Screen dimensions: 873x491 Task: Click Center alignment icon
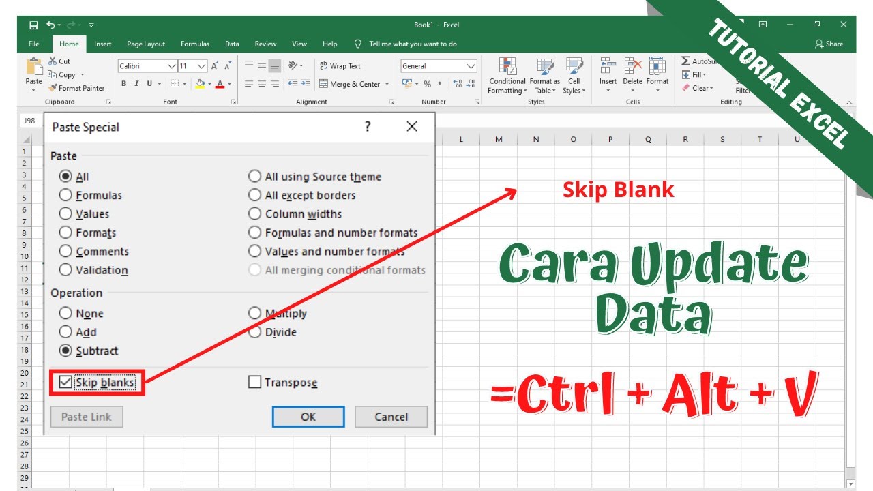point(262,84)
